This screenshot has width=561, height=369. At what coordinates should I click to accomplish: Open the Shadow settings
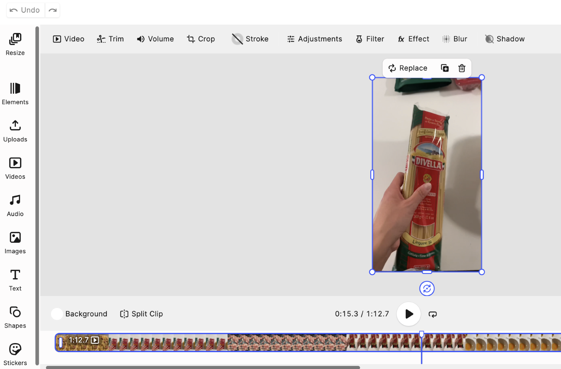pos(505,39)
